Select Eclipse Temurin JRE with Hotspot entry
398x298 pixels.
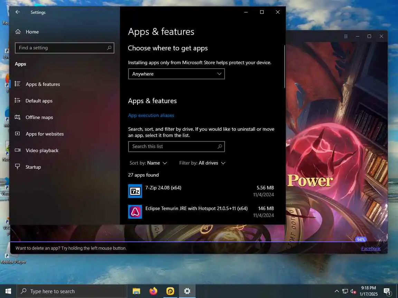coord(201,211)
